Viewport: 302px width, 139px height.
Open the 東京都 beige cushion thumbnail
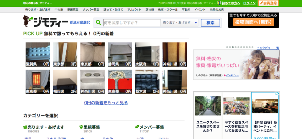(92, 54)
